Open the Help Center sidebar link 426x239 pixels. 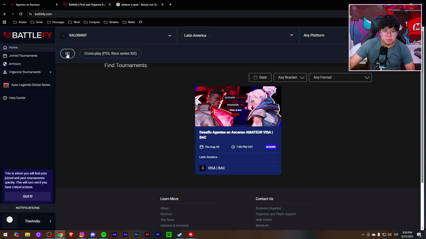(x=28, y=98)
